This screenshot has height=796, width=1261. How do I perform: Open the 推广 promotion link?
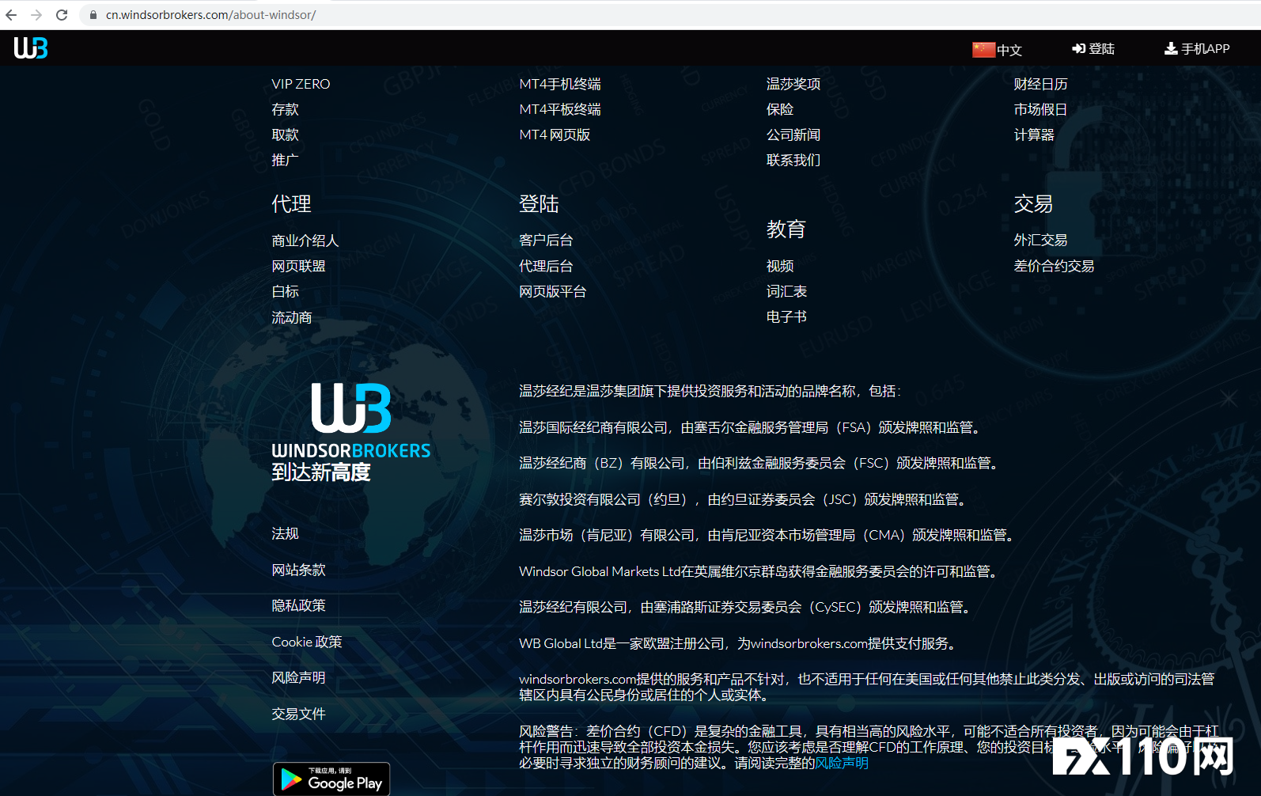(x=285, y=160)
